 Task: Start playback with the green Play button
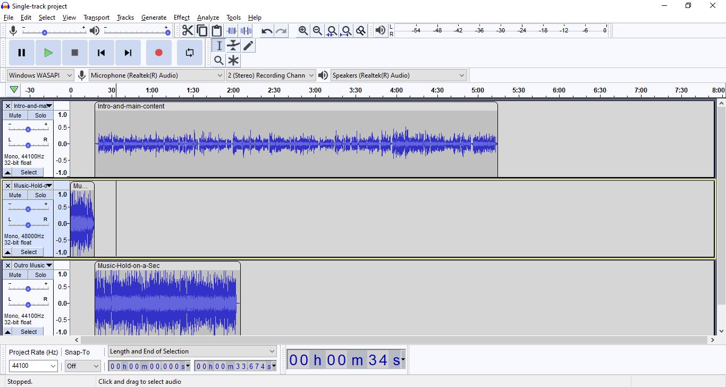click(x=48, y=53)
